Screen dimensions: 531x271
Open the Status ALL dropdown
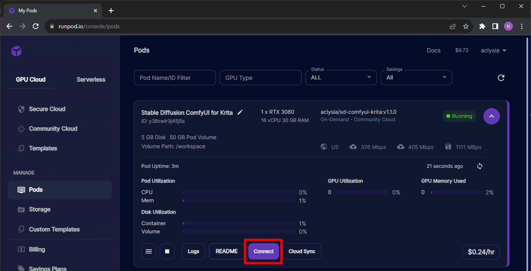pyautogui.click(x=341, y=77)
